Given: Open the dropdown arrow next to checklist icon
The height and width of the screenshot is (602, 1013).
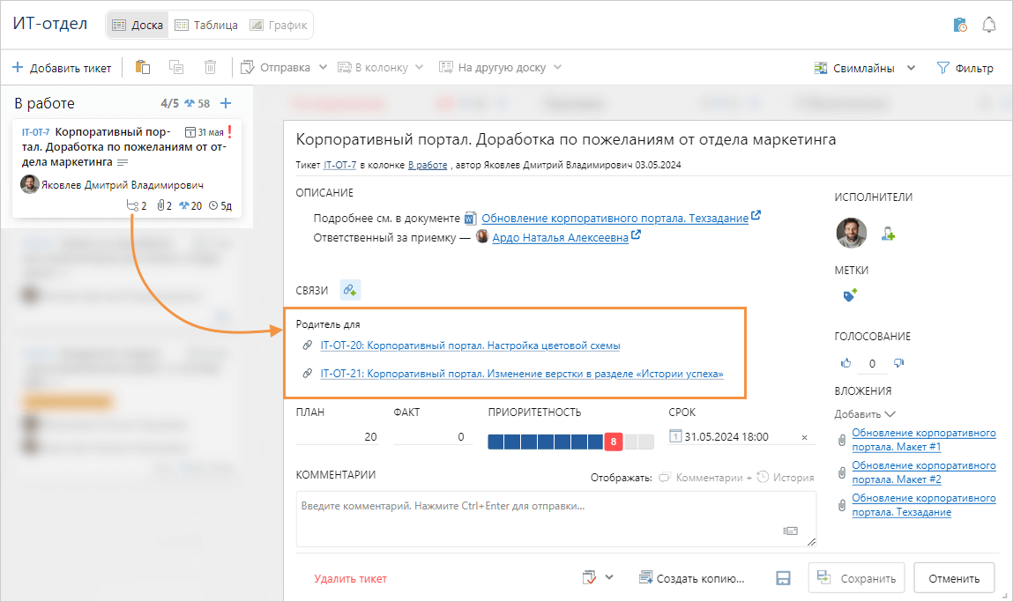Looking at the screenshot, I should (608, 577).
